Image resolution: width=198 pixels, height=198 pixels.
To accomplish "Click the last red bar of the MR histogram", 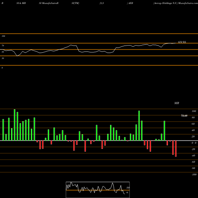I will click(x=176, y=148).
